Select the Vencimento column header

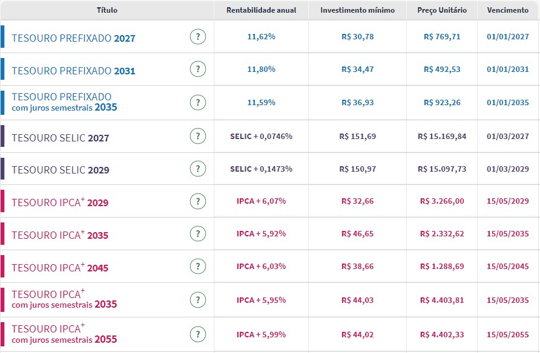[x=507, y=10]
